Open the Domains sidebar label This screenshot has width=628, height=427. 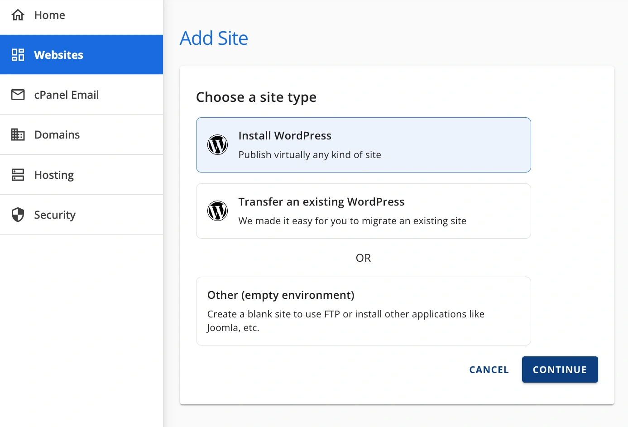point(57,134)
